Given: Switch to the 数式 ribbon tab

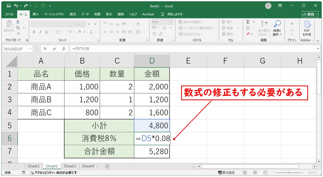Looking at the screenshot, I should click(73, 14).
